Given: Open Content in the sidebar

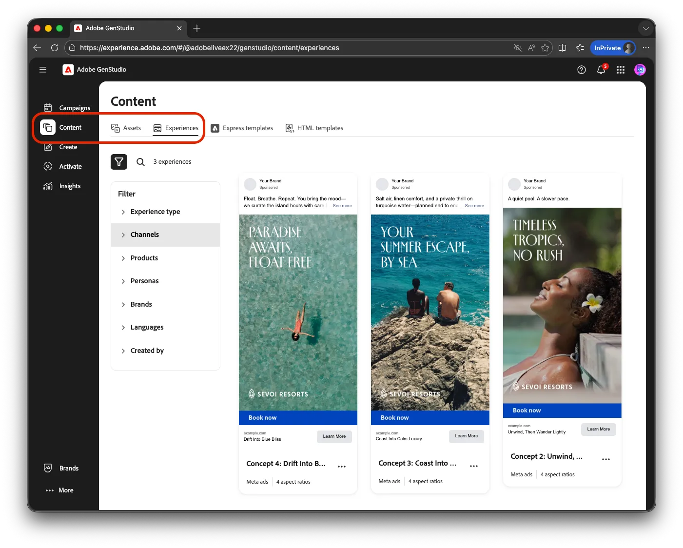Looking at the screenshot, I should pyautogui.click(x=61, y=127).
